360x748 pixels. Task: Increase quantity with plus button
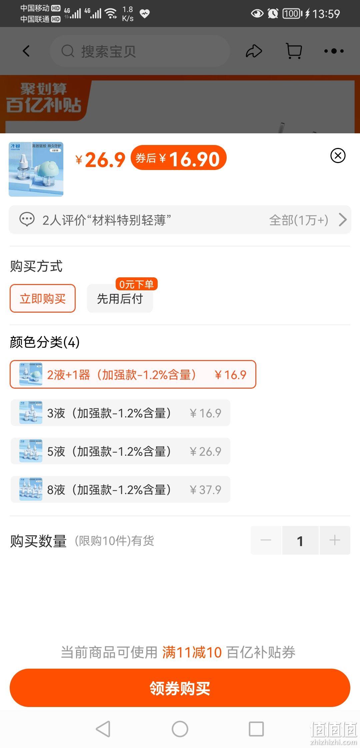coord(335,540)
